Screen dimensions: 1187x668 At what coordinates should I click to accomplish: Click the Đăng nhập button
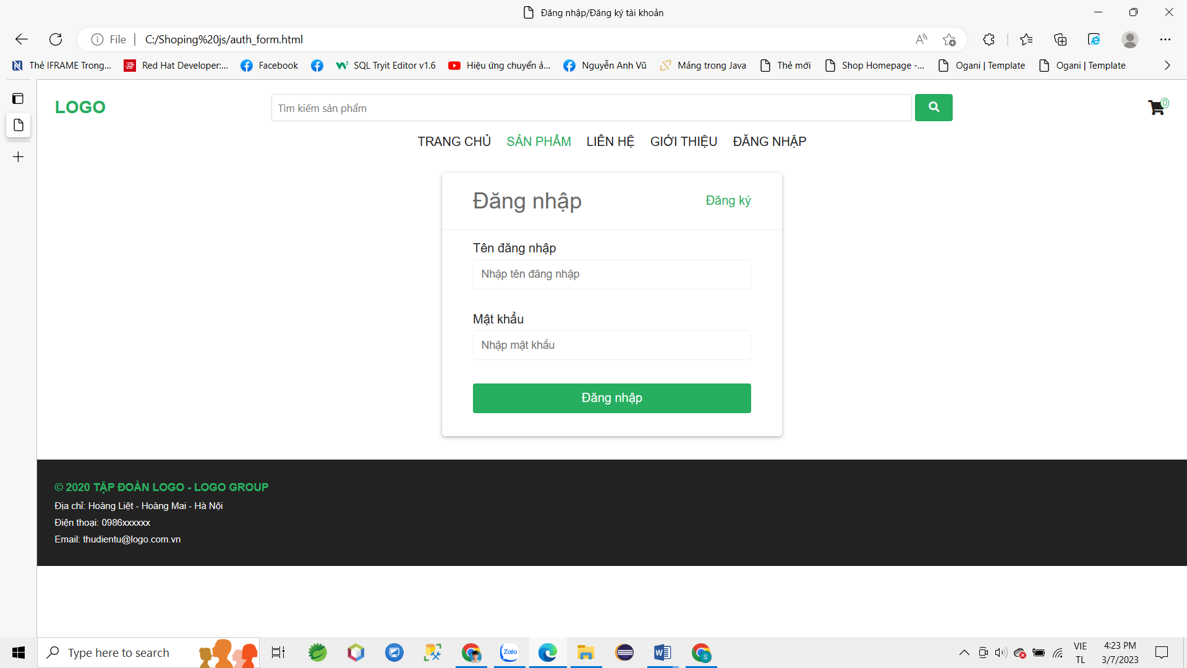coord(611,397)
